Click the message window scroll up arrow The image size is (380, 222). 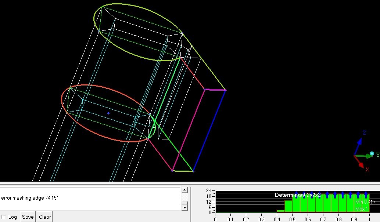(184, 190)
